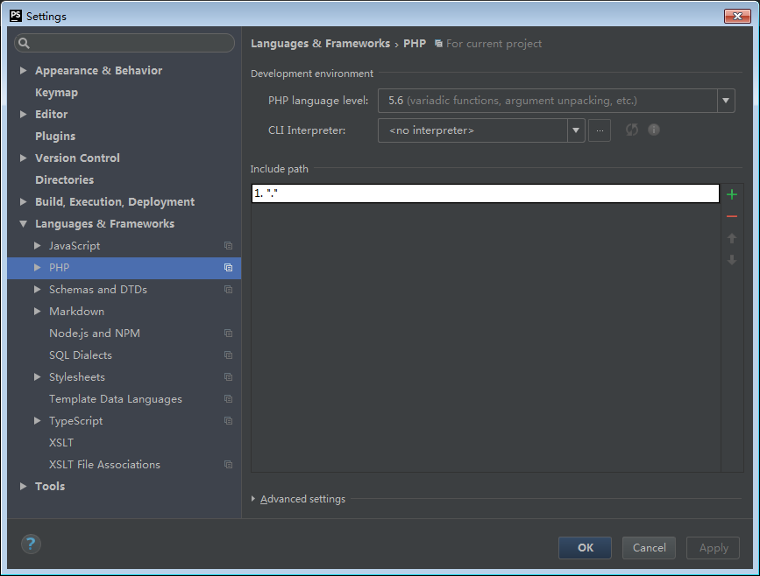The width and height of the screenshot is (760, 576).
Task: Open the help question mark icon
Action: pyautogui.click(x=31, y=544)
